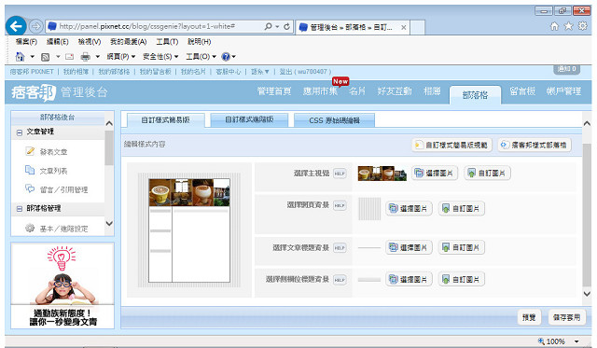Click the refresh icon in address bar
The width and height of the screenshot is (597, 348).
pyautogui.click(x=286, y=26)
